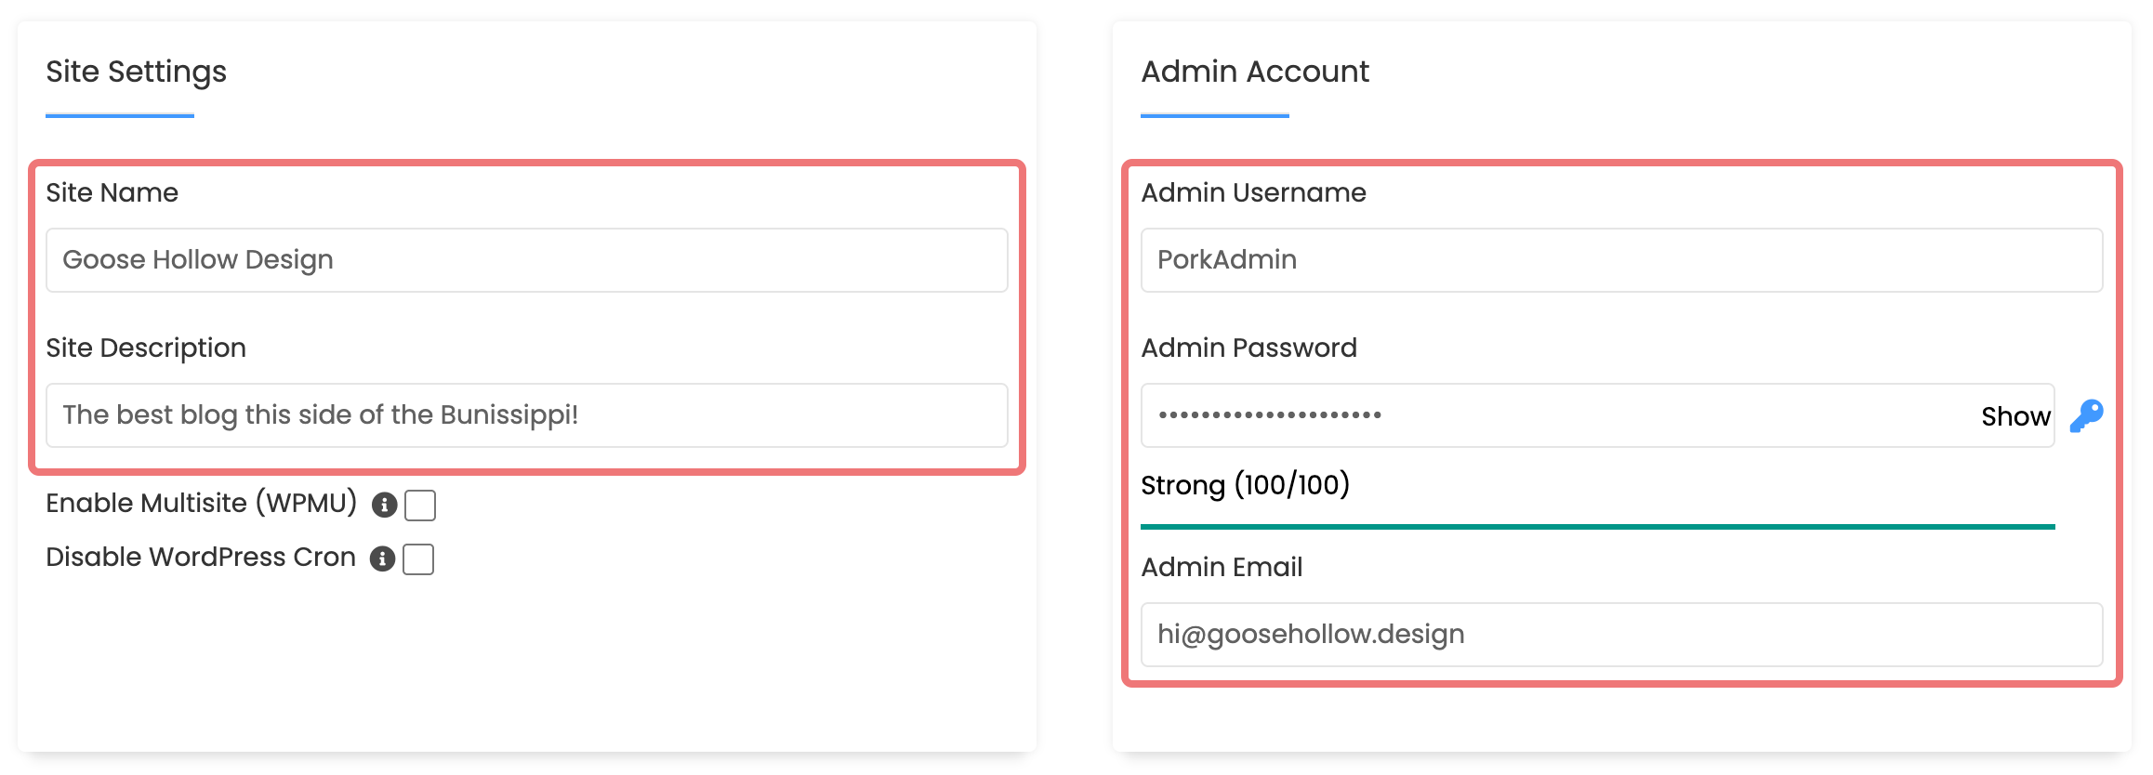Viewport: 2153px width, 775px height.
Task: Select the Admin Username field
Action: pyautogui.click(x=1621, y=260)
